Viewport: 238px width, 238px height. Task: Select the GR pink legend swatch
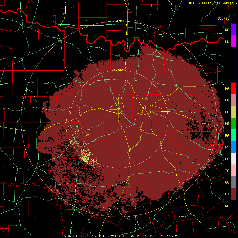(234, 100)
